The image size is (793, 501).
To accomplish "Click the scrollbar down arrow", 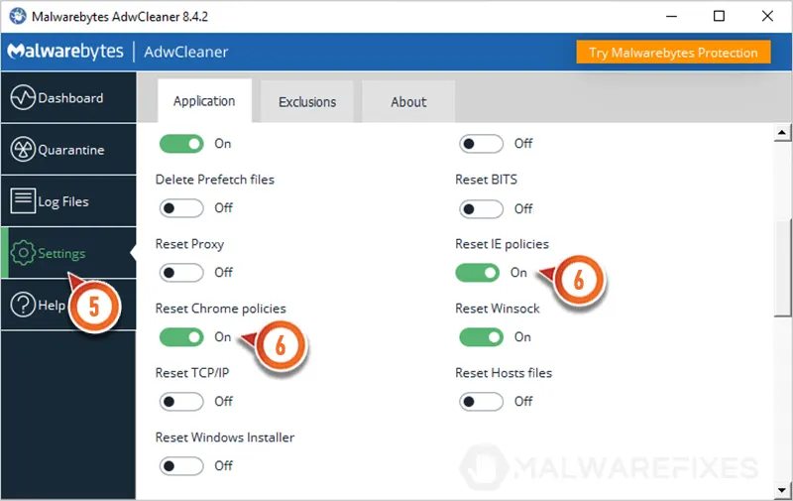I will [x=782, y=490].
